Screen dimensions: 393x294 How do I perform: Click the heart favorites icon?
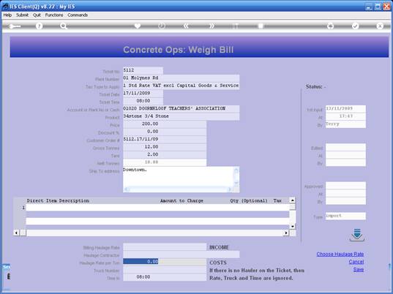click(x=138, y=26)
